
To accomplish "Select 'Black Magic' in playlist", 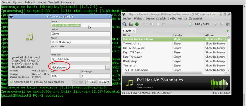I will coord(175,61).
